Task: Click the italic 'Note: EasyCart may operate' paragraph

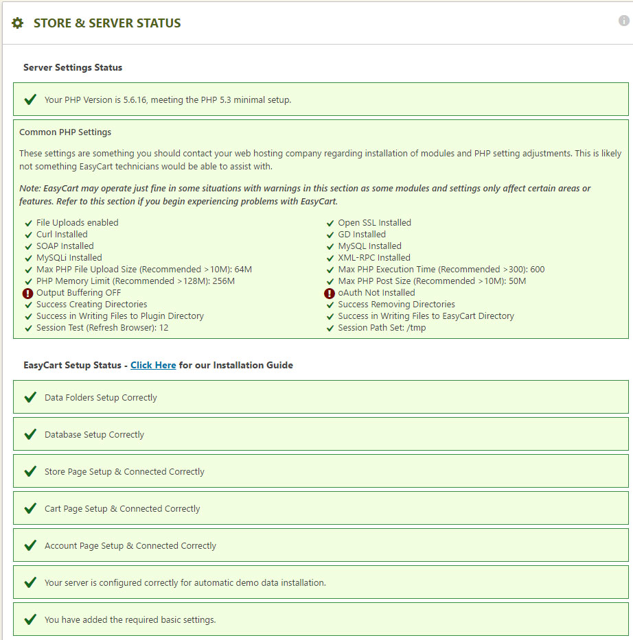Action: 305,195
